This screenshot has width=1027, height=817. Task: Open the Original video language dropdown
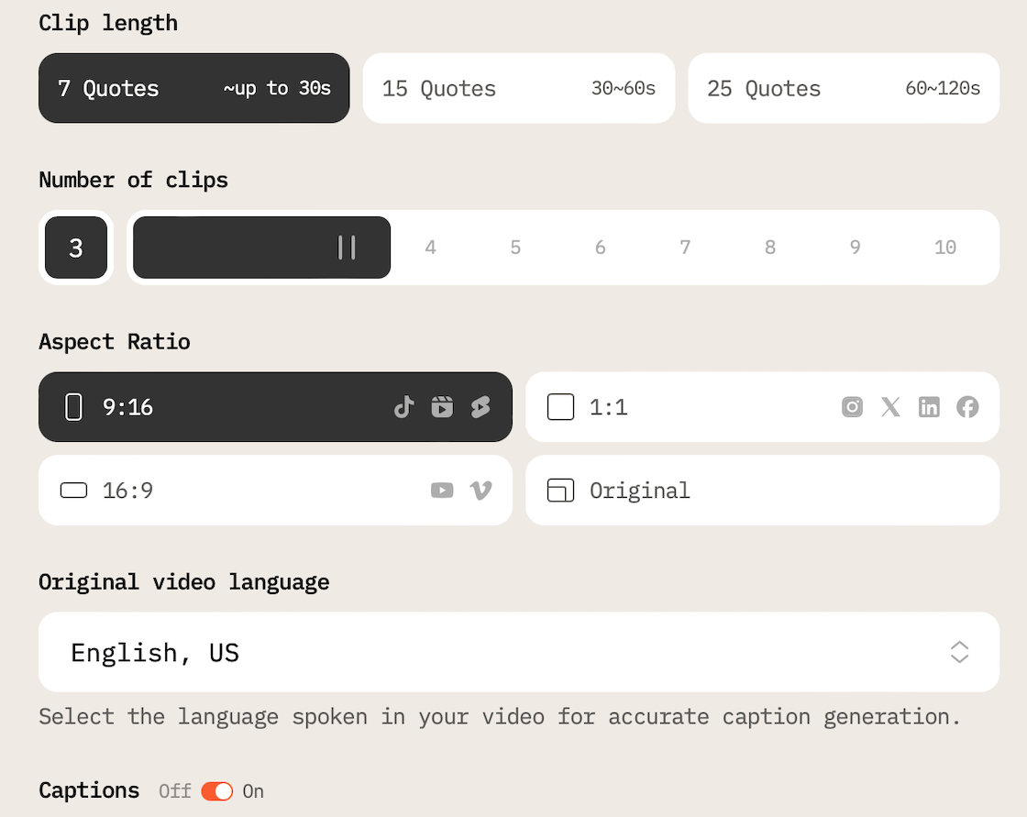tap(518, 652)
